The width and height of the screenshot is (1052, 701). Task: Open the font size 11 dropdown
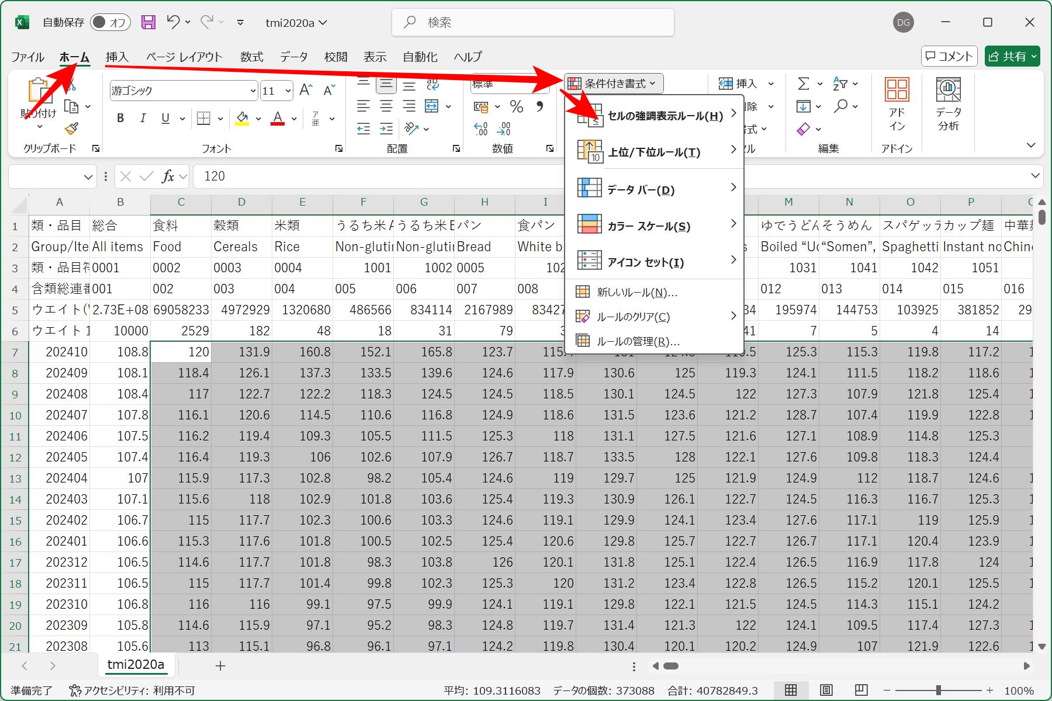288,91
